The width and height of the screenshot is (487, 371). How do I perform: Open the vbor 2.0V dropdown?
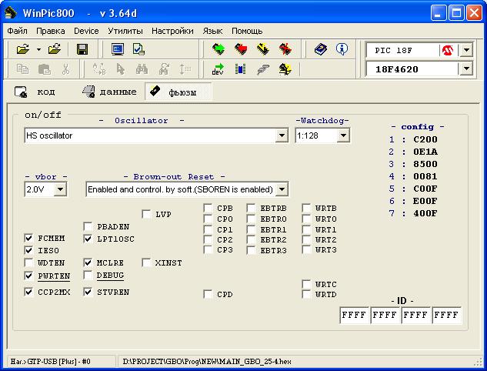pos(60,189)
